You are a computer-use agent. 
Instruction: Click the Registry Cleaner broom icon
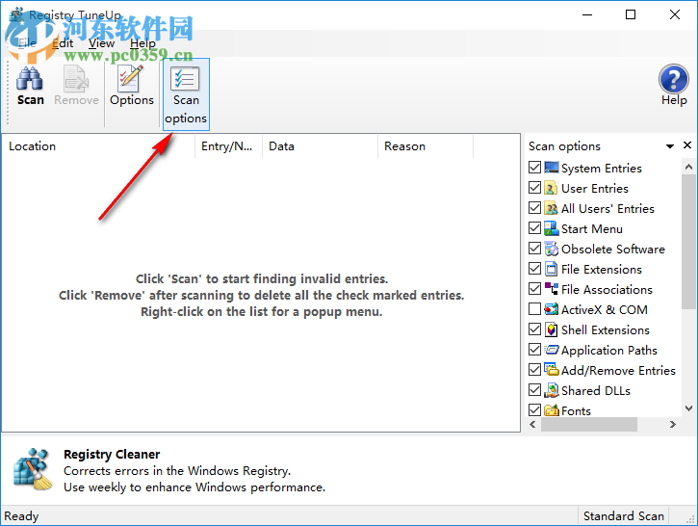click(33, 469)
